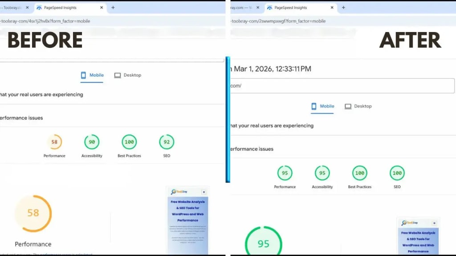Viewport: 456px width, 256px height.
Task: Select the desktop monitor icon in BEFORE report
Action: 117,75
